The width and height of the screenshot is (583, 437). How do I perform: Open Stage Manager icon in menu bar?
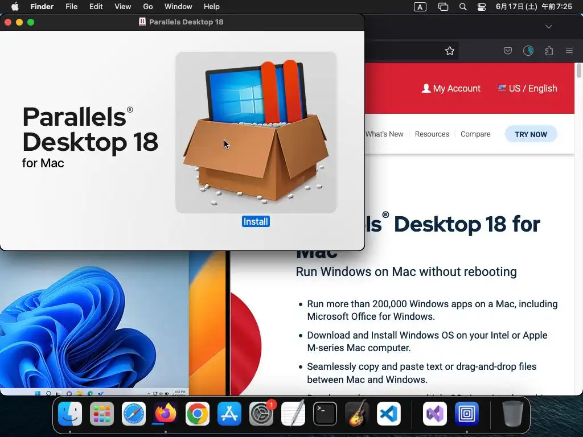(x=443, y=7)
